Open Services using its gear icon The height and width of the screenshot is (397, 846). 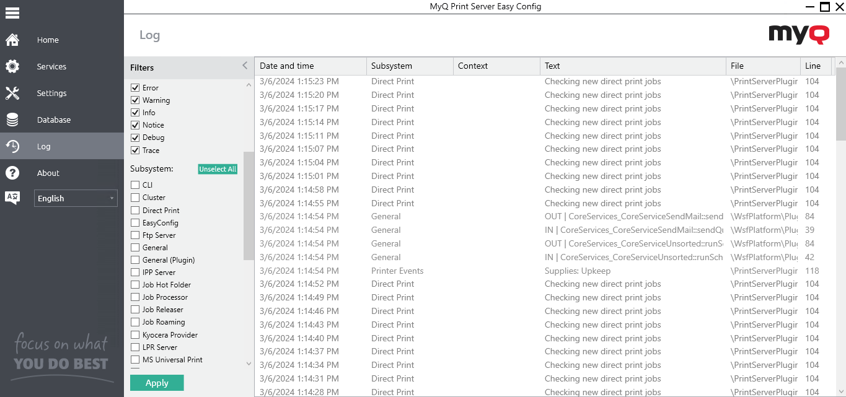[x=14, y=66]
